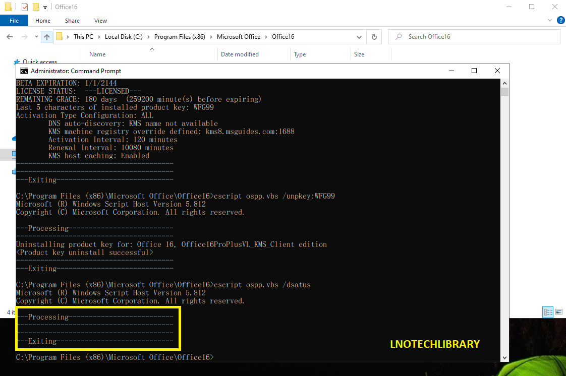Screen dimensions: 566x376
Task: Click Local Disk (C:) breadcrumb
Action: [124, 36]
